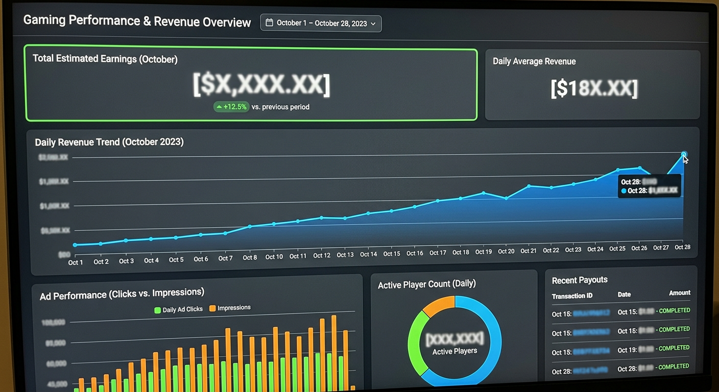This screenshot has height=392, width=719.
Task: Click the Oct 20 data point on the revenue line
Action: pyautogui.click(x=506, y=198)
